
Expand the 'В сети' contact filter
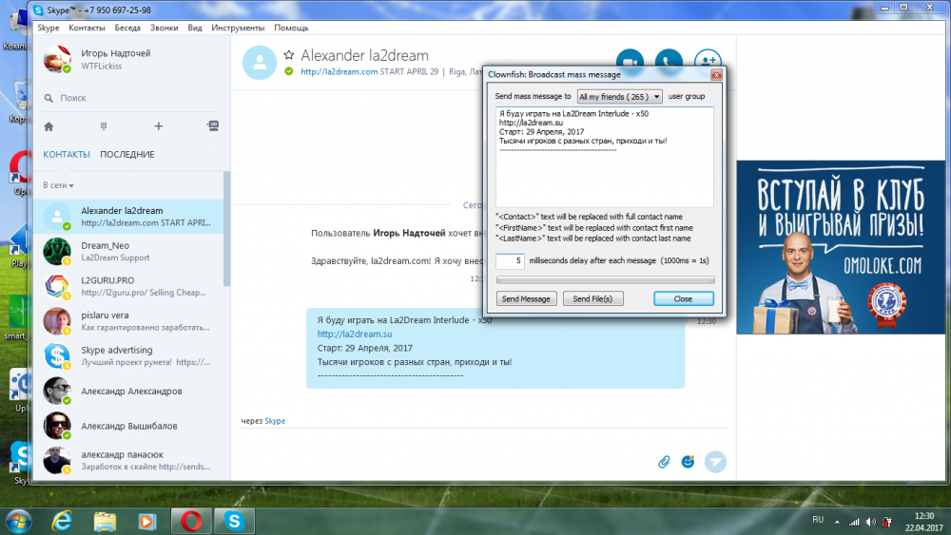(59, 185)
